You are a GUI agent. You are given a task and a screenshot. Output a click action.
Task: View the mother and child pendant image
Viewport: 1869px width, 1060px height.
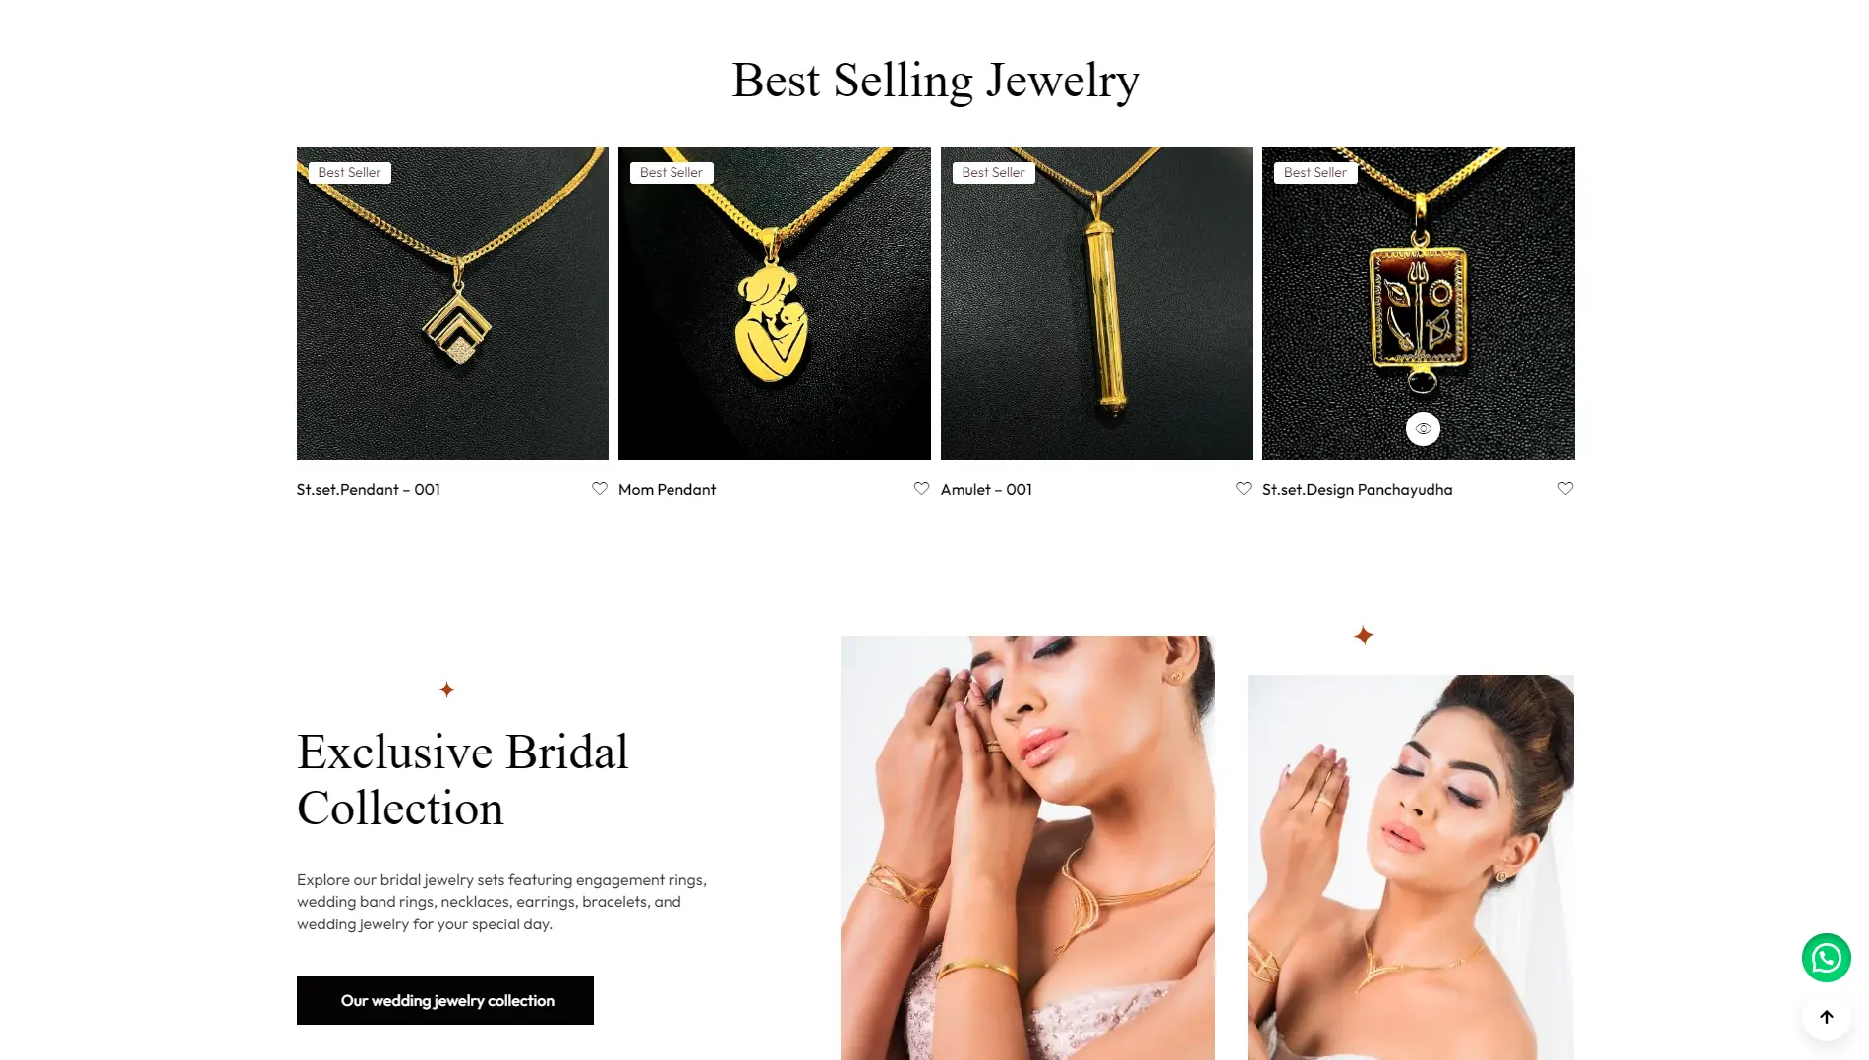point(775,304)
